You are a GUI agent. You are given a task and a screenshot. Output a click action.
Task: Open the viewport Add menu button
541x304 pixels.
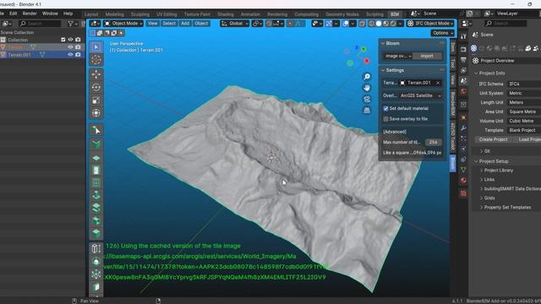coord(185,24)
